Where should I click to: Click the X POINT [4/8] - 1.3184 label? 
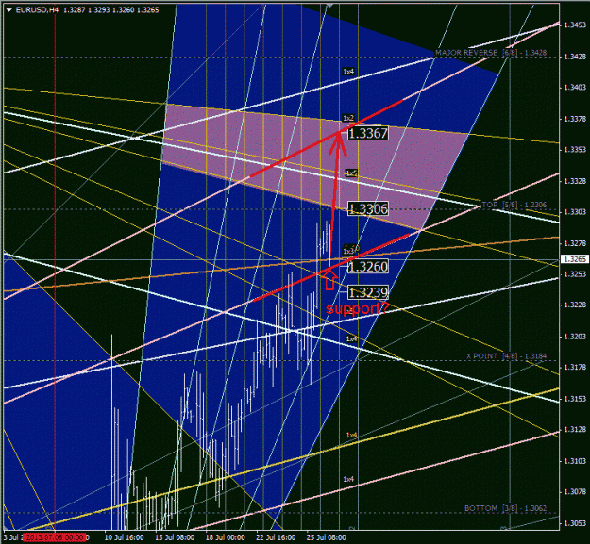pos(507,356)
